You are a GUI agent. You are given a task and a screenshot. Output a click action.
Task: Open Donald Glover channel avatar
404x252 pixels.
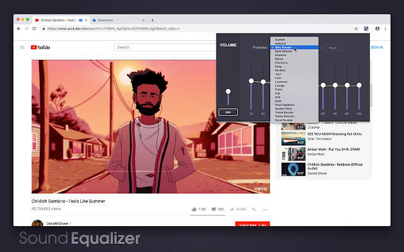click(x=37, y=223)
